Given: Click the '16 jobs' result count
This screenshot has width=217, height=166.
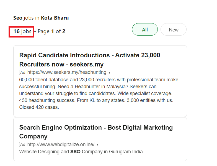Looking at the screenshot, I should tap(22, 31).
